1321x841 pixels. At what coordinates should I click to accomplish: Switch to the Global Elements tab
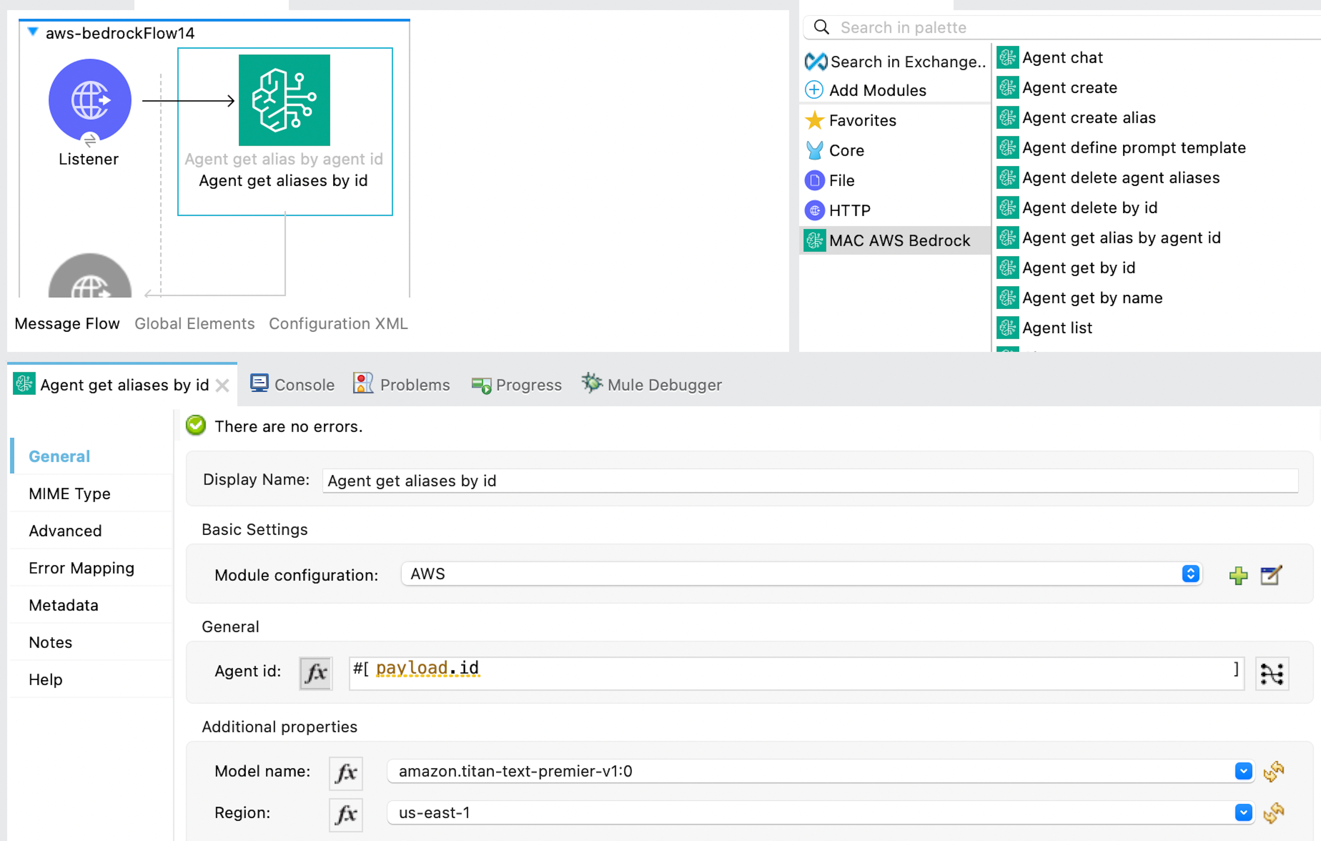click(195, 324)
